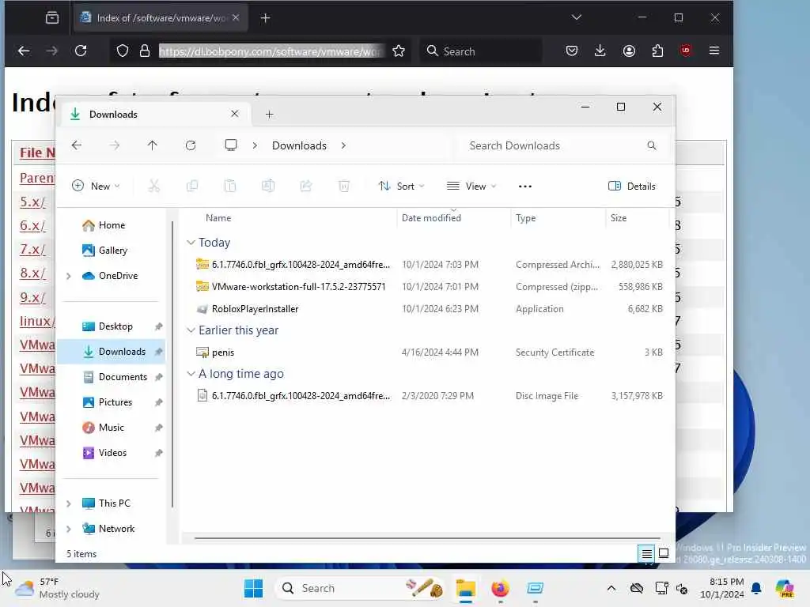Click Cut icon in Explorer toolbar
This screenshot has height=607, width=810.
154,186
